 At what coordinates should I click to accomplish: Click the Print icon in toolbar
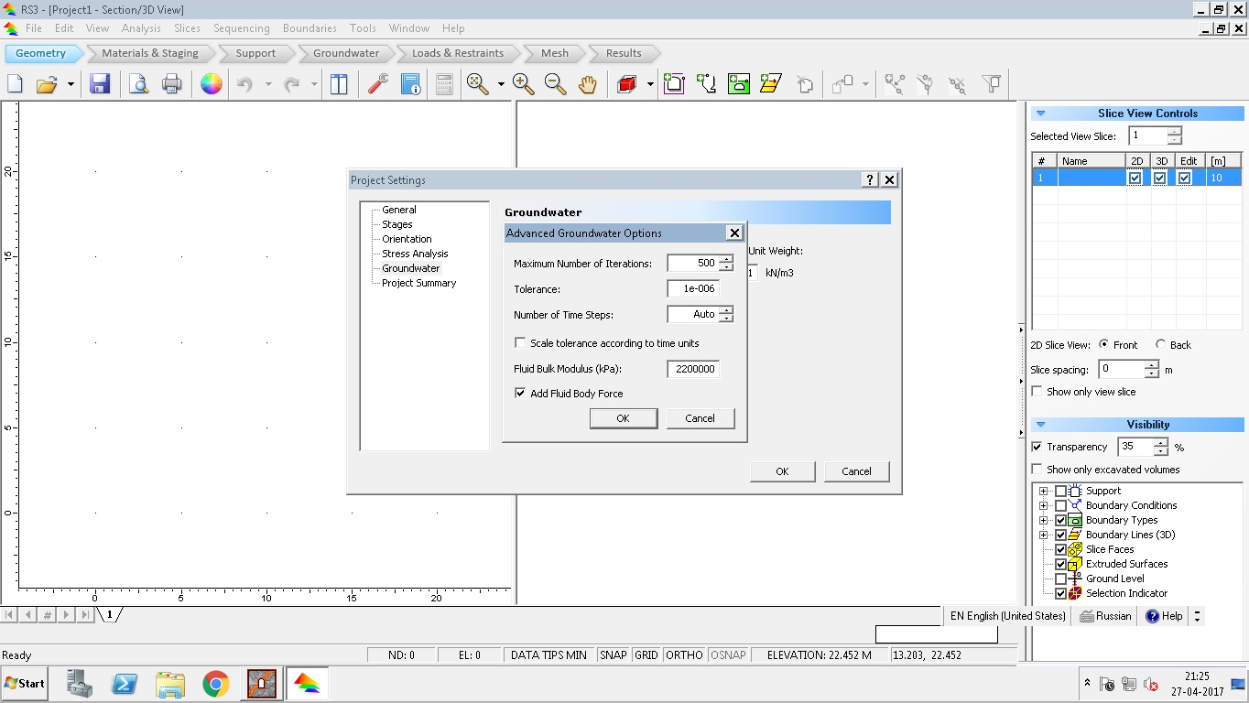pos(171,85)
